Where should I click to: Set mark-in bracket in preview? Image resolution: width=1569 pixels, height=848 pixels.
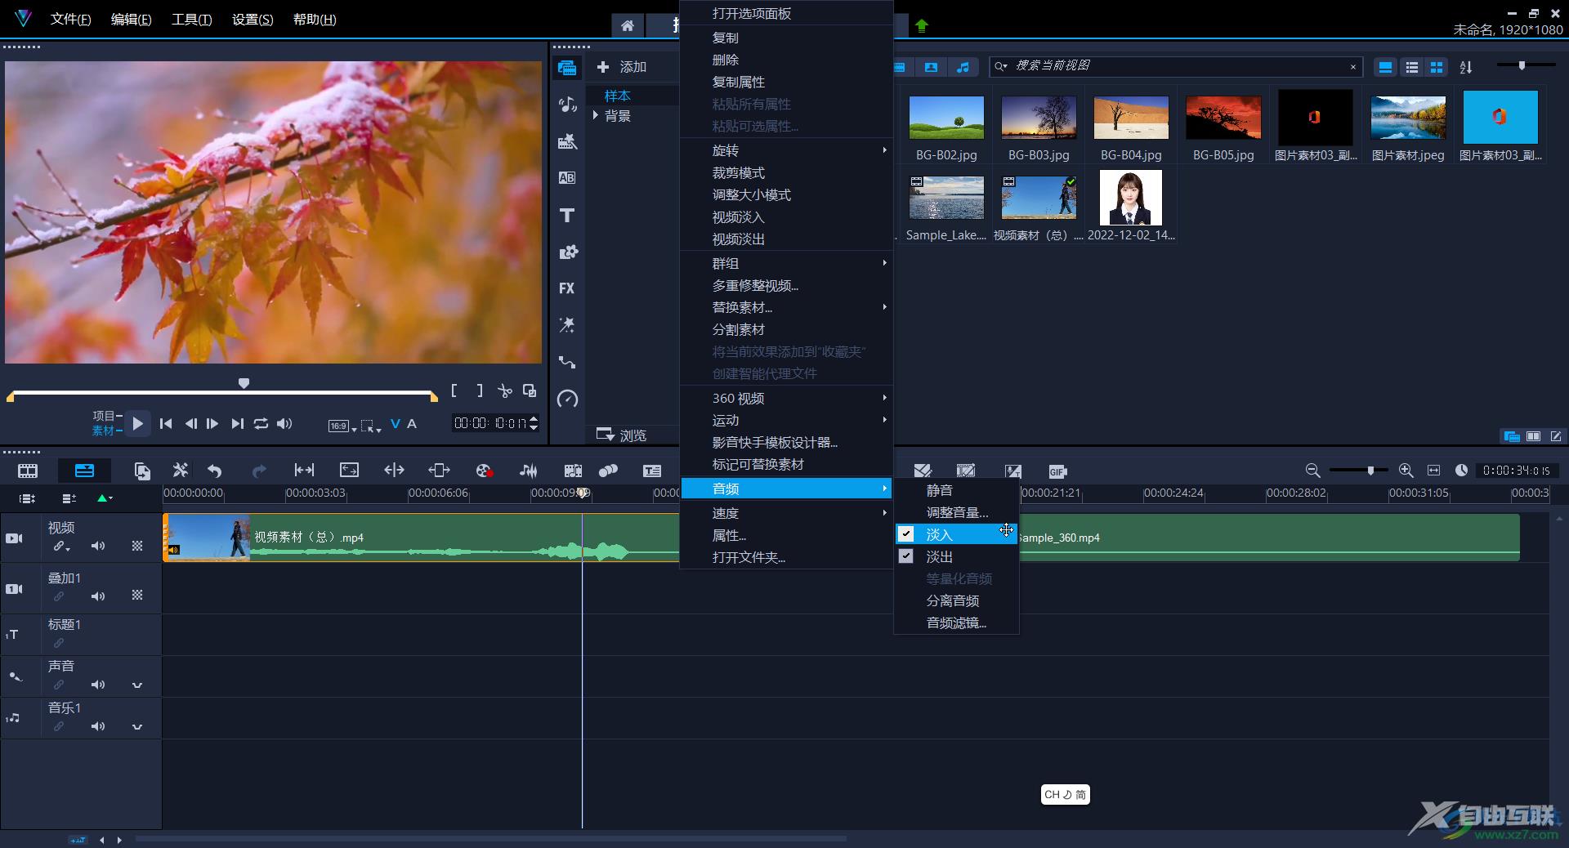pyautogui.click(x=454, y=391)
